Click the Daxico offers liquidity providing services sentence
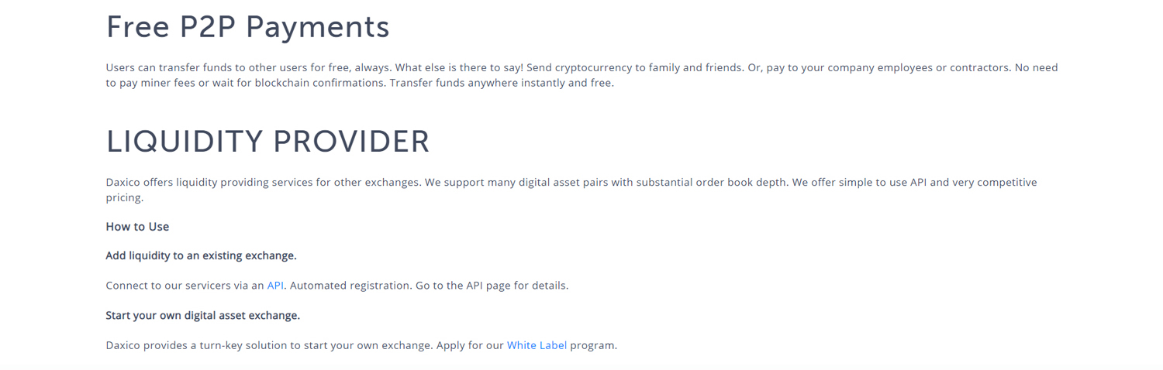The height and width of the screenshot is (370, 1163). pyautogui.click(x=264, y=183)
